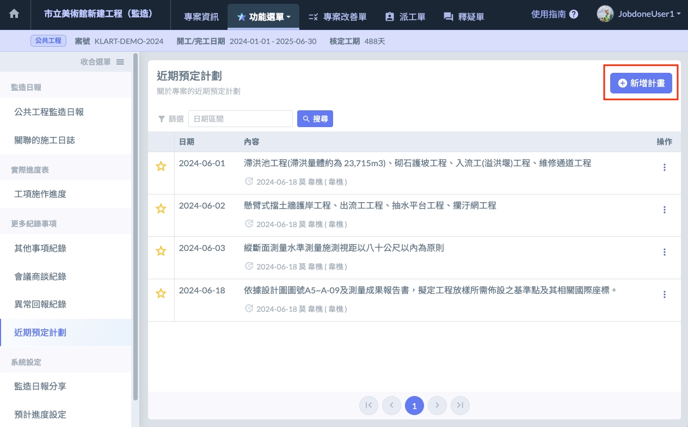
Task: Open actions dropdown for 2024-06-18 row
Action: tap(664, 294)
